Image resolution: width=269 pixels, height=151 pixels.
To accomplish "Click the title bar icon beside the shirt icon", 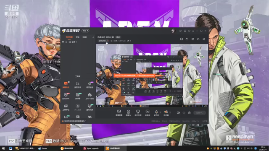I will coord(185,31).
